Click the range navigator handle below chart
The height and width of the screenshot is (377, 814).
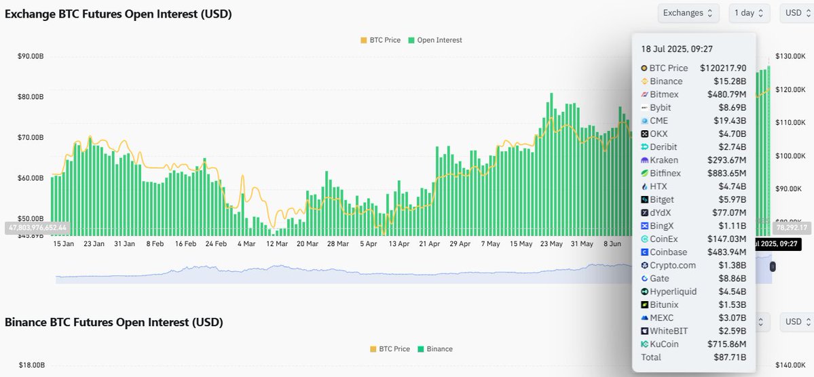click(x=773, y=266)
